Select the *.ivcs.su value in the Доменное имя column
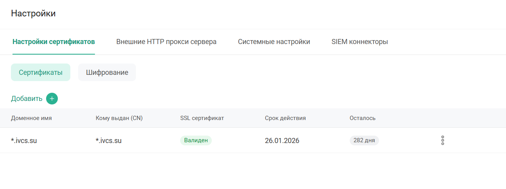Viewport: 506px width, 189px height. [x=24, y=141]
